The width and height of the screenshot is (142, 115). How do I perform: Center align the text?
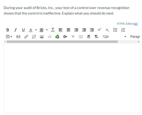click(68, 30)
